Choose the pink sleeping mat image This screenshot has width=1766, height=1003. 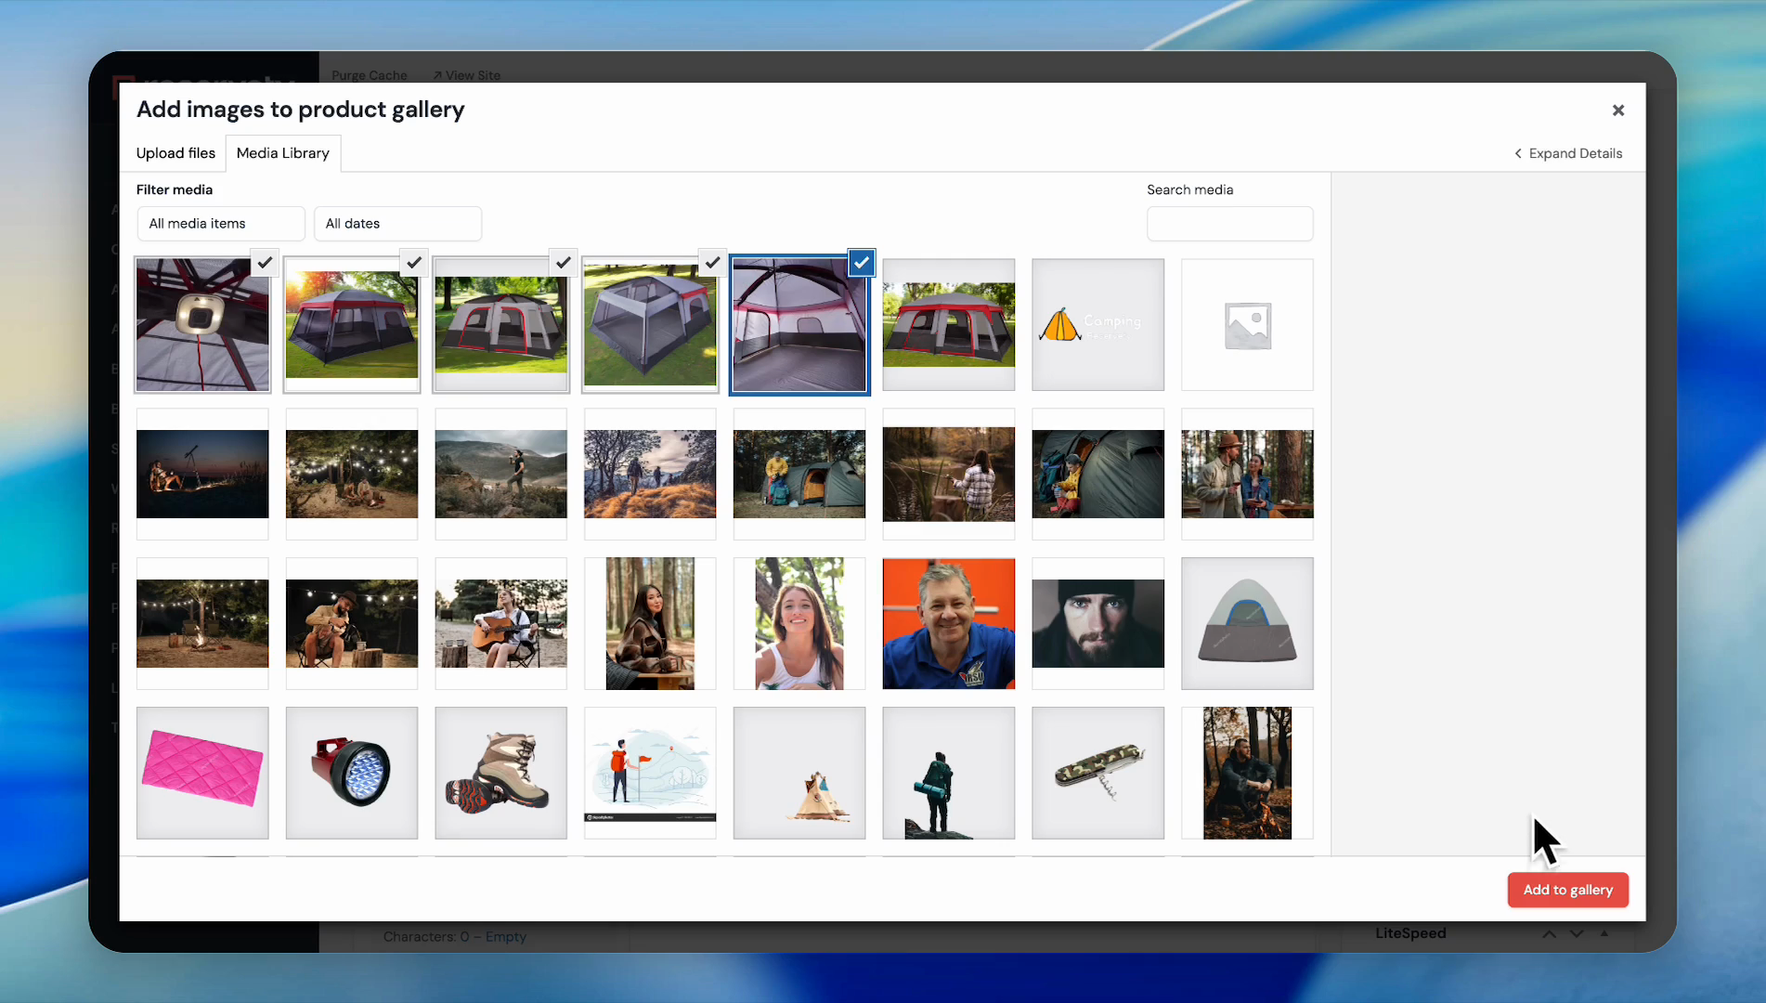[x=202, y=773]
